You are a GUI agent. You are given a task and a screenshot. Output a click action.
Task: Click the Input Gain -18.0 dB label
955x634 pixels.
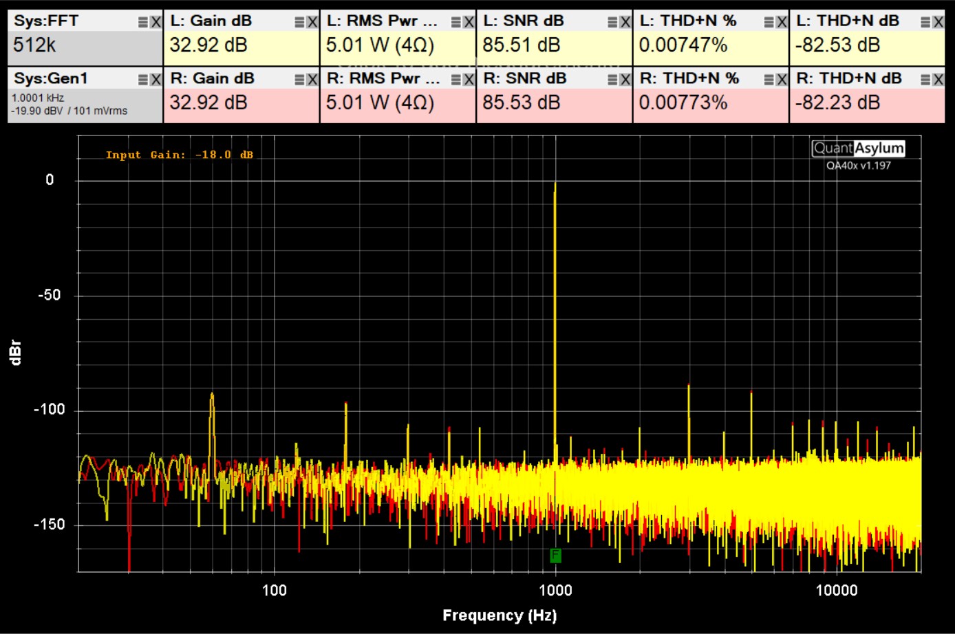179,155
